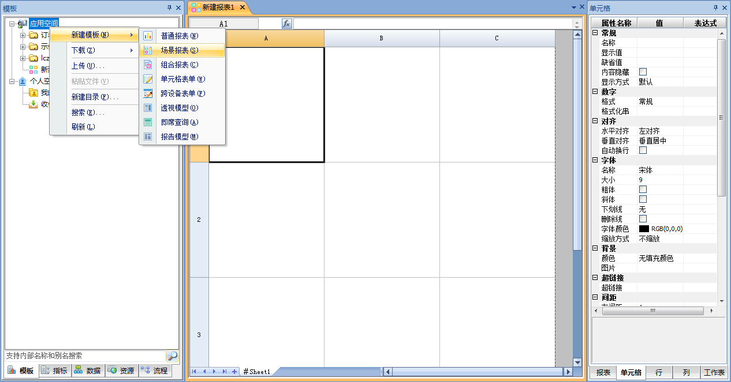Select 组合报表 from the submenu
Image resolution: width=731 pixels, height=382 pixels.
point(179,65)
